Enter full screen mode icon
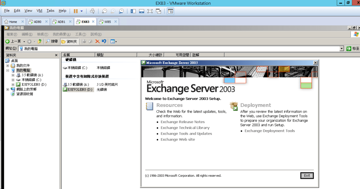This screenshot has height=189, width=360. pyautogui.click(x=150, y=11)
